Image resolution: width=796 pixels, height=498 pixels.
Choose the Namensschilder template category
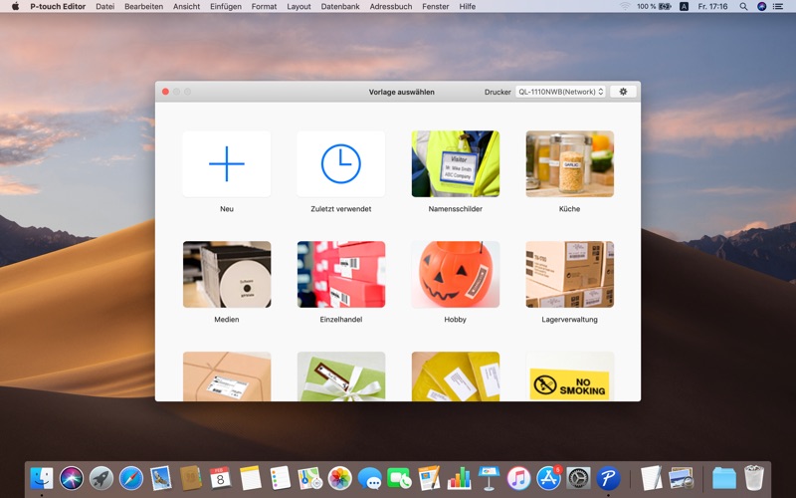click(x=456, y=163)
